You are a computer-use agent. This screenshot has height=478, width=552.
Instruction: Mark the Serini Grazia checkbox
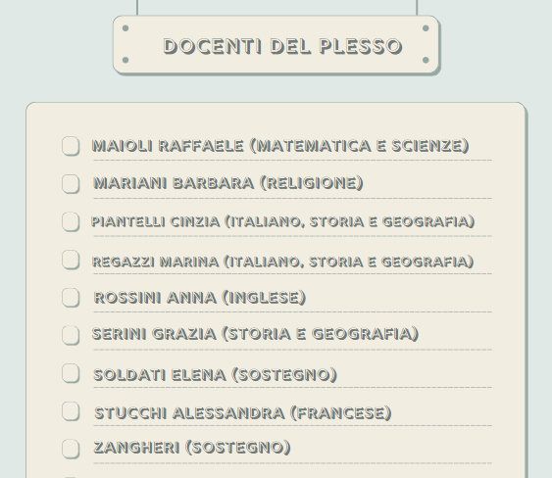[71, 335]
